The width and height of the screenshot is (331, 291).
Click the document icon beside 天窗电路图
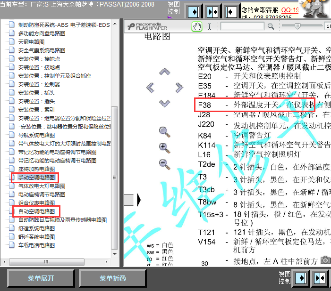12,41
